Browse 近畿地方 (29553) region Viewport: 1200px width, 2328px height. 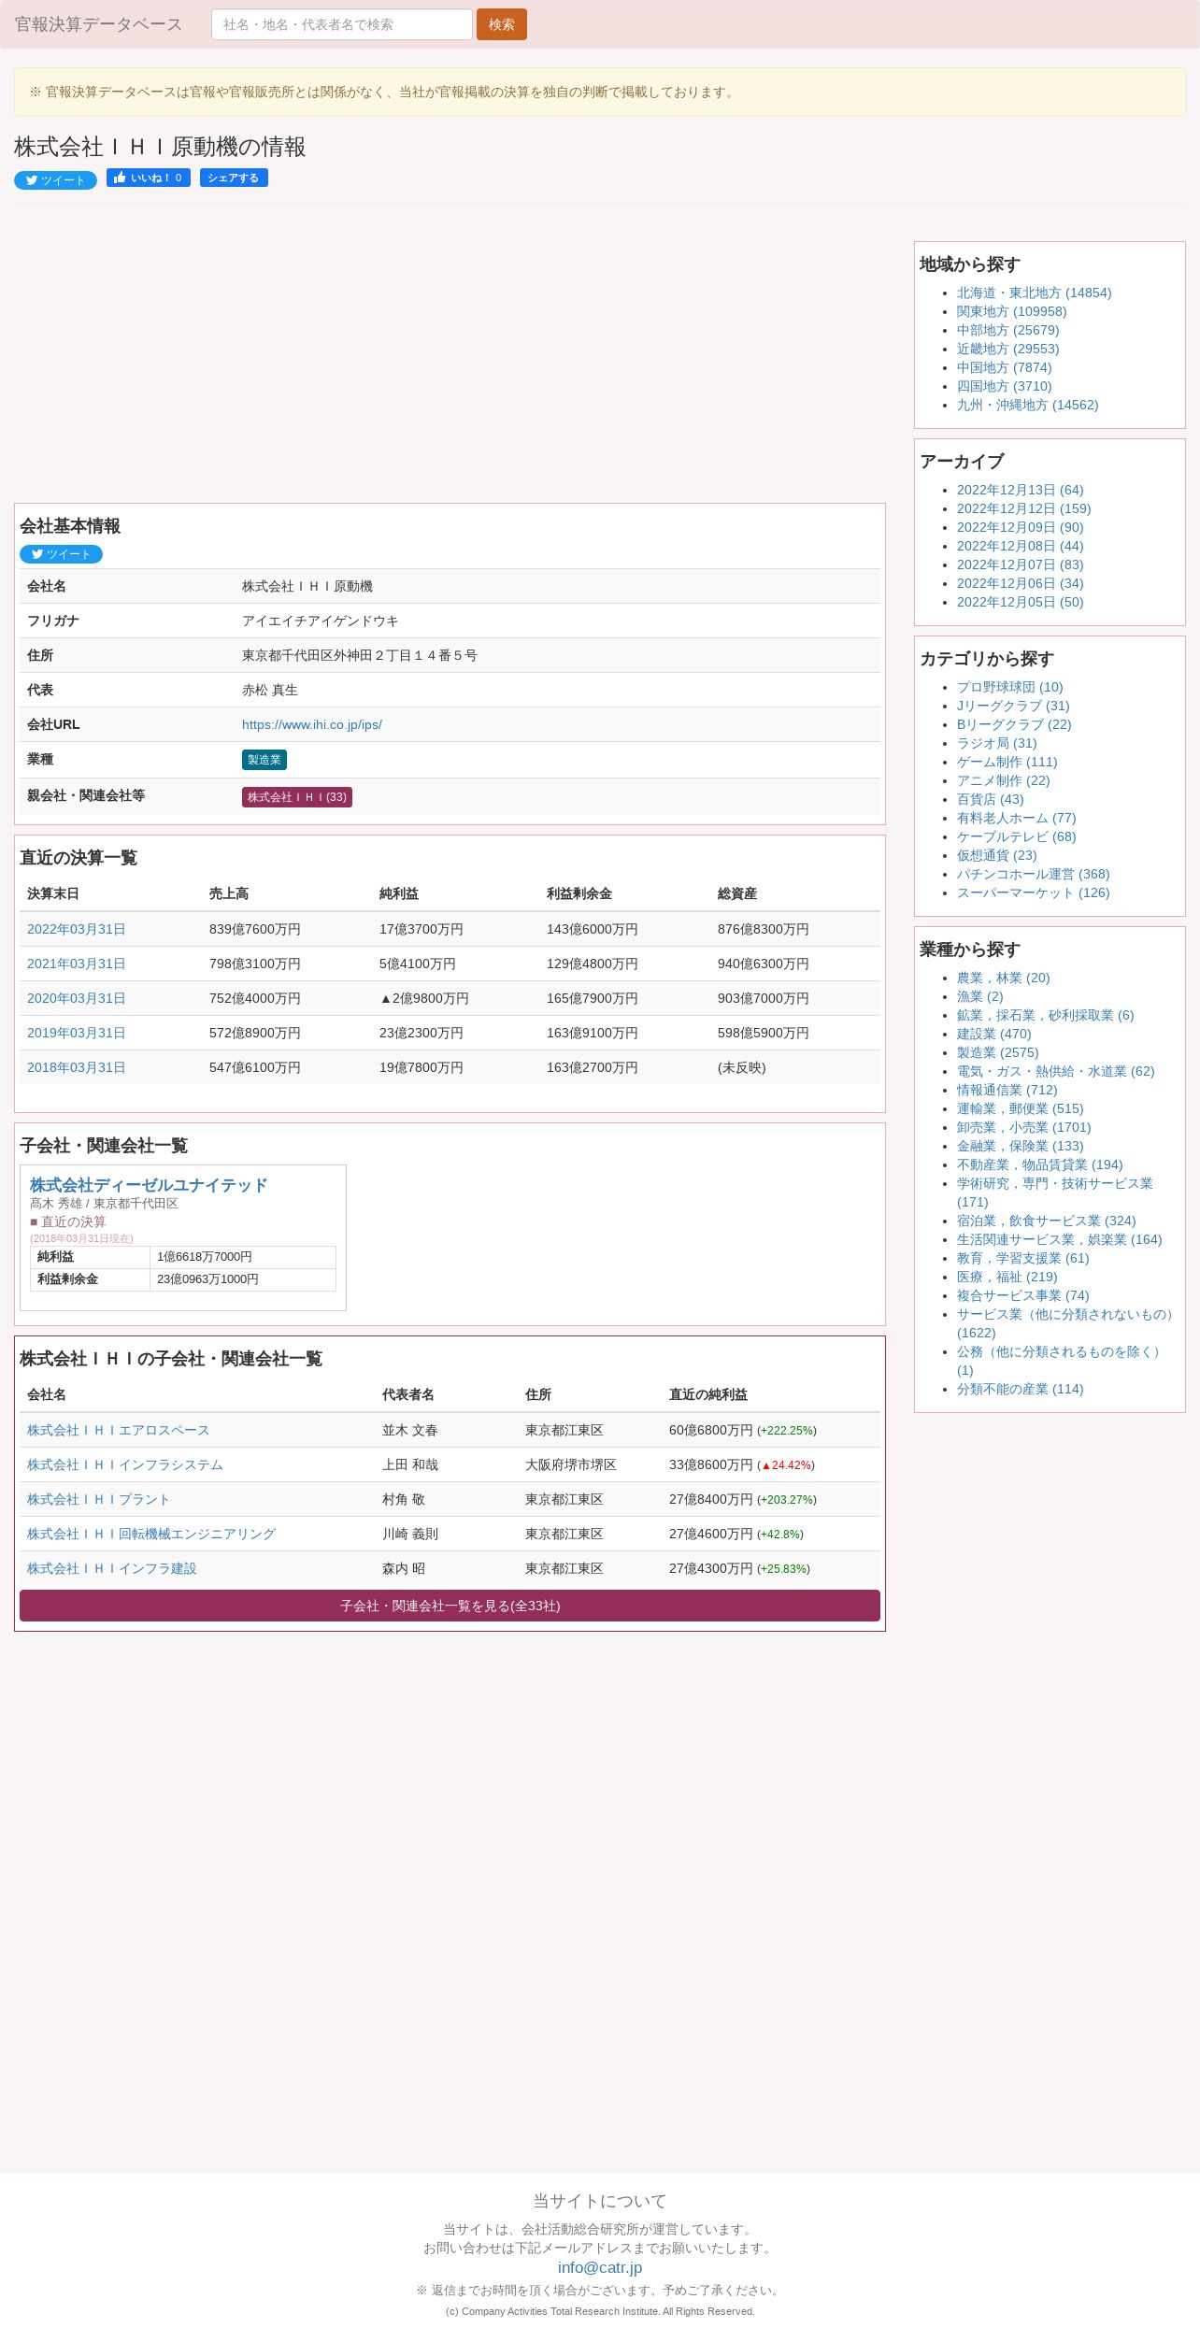pyautogui.click(x=1007, y=349)
